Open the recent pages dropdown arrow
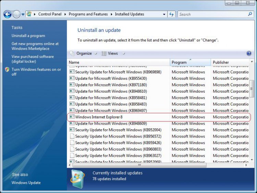Screen dimensions: 257x193 23,14
